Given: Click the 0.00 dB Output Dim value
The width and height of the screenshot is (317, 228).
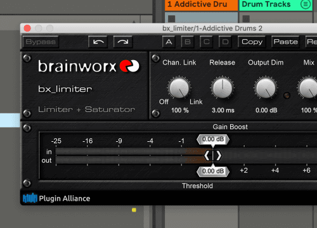Looking at the screenshot, I should (266, 110).
